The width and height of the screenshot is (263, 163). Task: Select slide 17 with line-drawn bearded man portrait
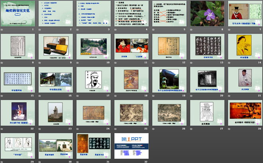(94, 79)
